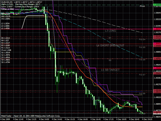Select the 'Fib S6' level label
The width and height of the screenshot is (161, 121).
(142, 60)
